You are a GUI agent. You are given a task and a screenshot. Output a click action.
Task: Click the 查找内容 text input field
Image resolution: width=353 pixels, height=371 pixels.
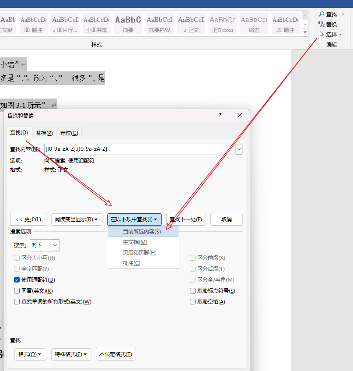(x=140, y=149)
